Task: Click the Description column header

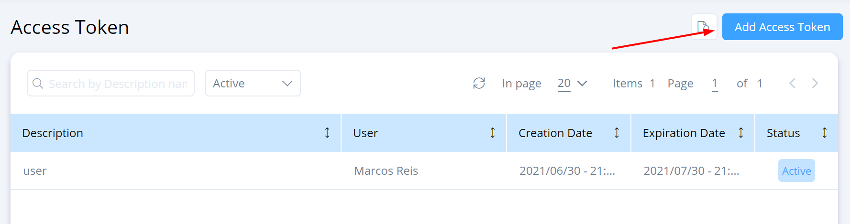Action: tap(53, 133)
